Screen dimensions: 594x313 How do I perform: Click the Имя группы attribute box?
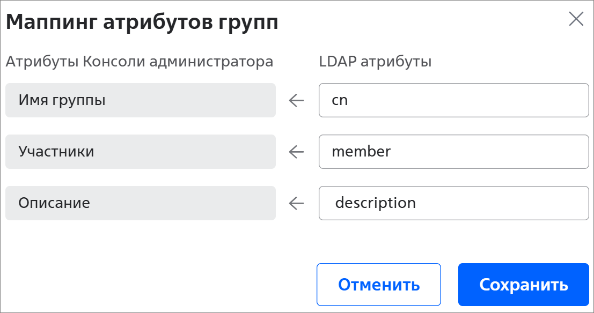click(x=140, y=100)
